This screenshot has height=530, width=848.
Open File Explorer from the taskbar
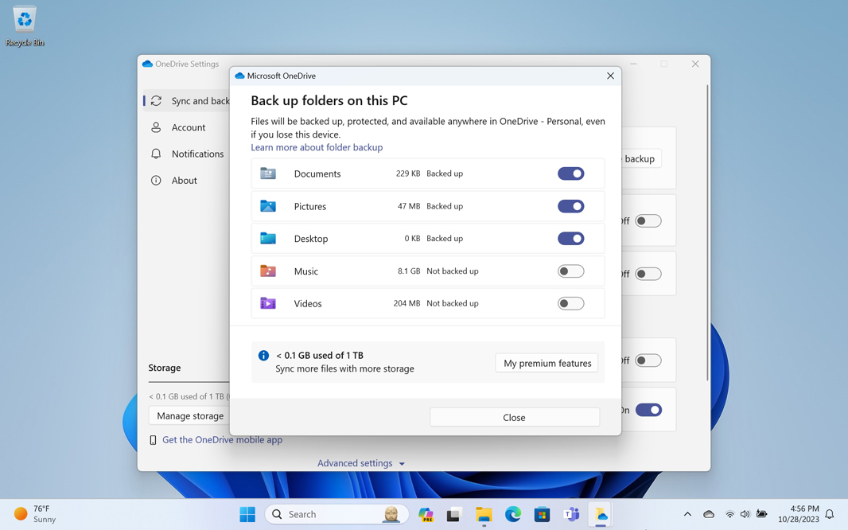[484, 514]
